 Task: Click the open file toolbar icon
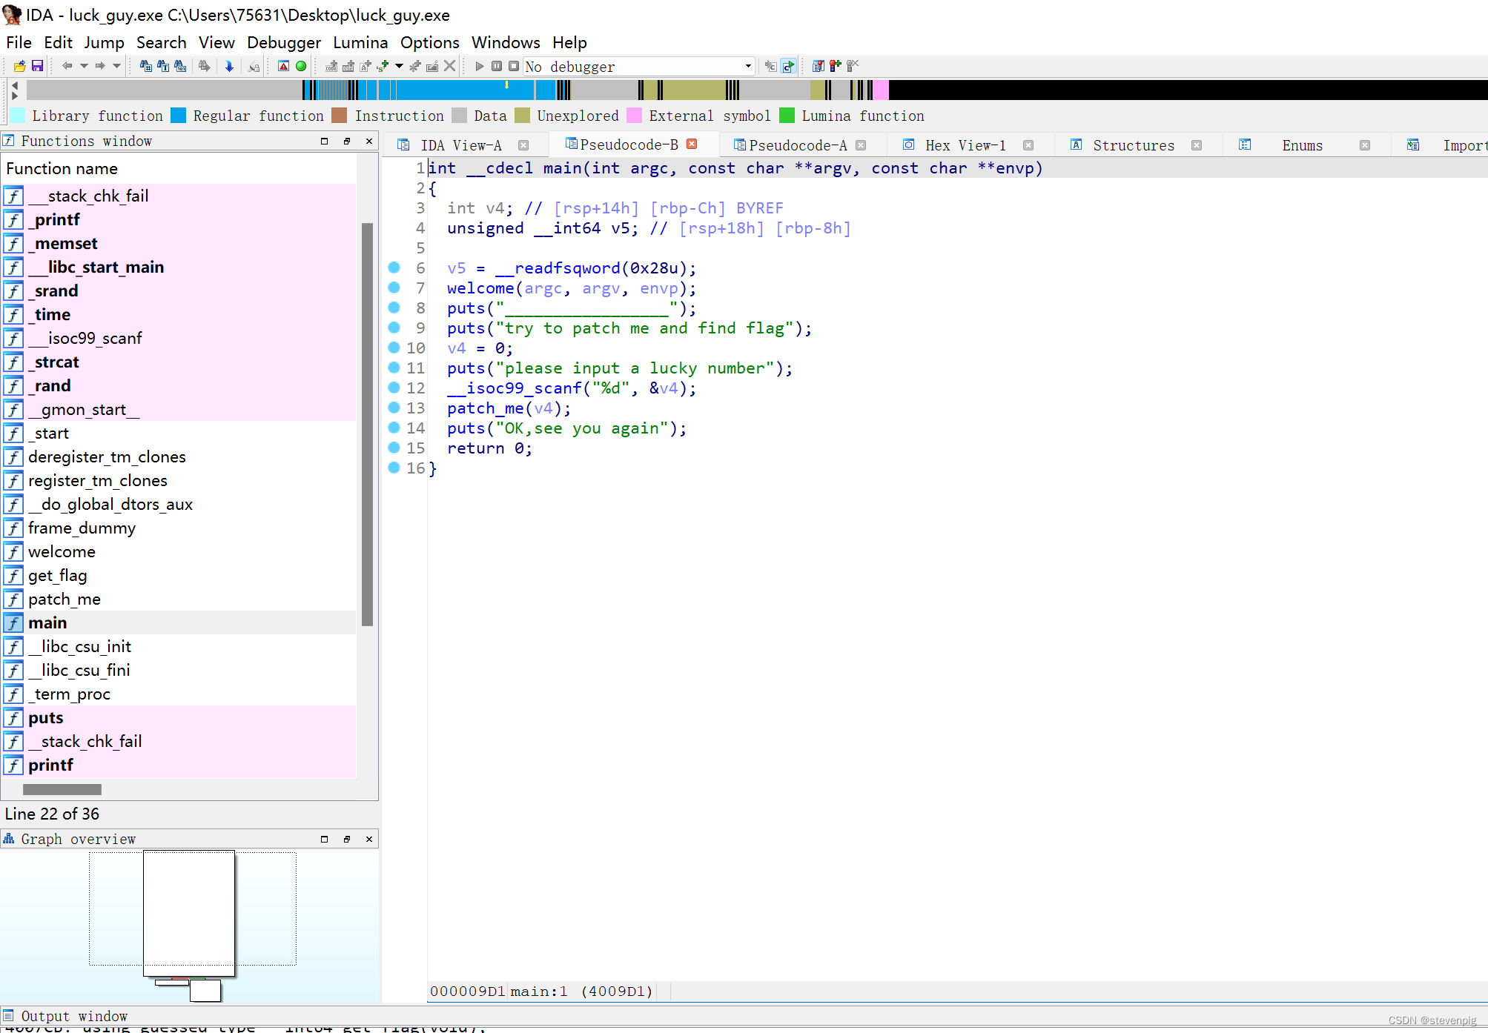click(20, 66)
